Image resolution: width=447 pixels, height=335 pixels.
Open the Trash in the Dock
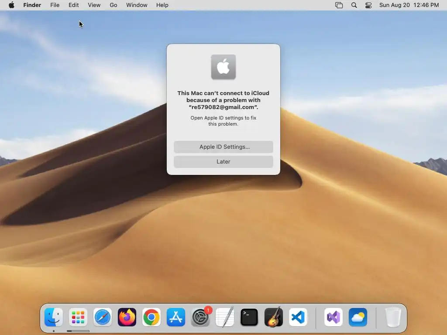point(393,317)
